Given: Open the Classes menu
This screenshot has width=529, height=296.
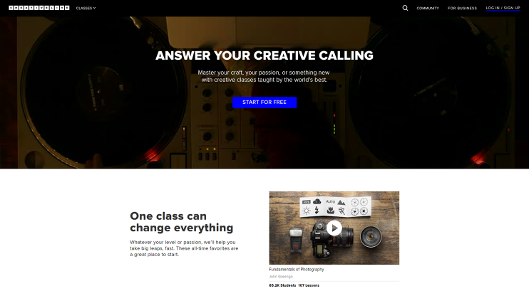Looking at the screenshot, I should point(86,8).
